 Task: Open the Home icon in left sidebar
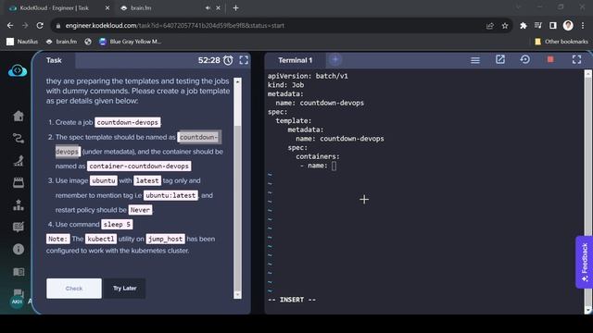(x=19, y=116)
